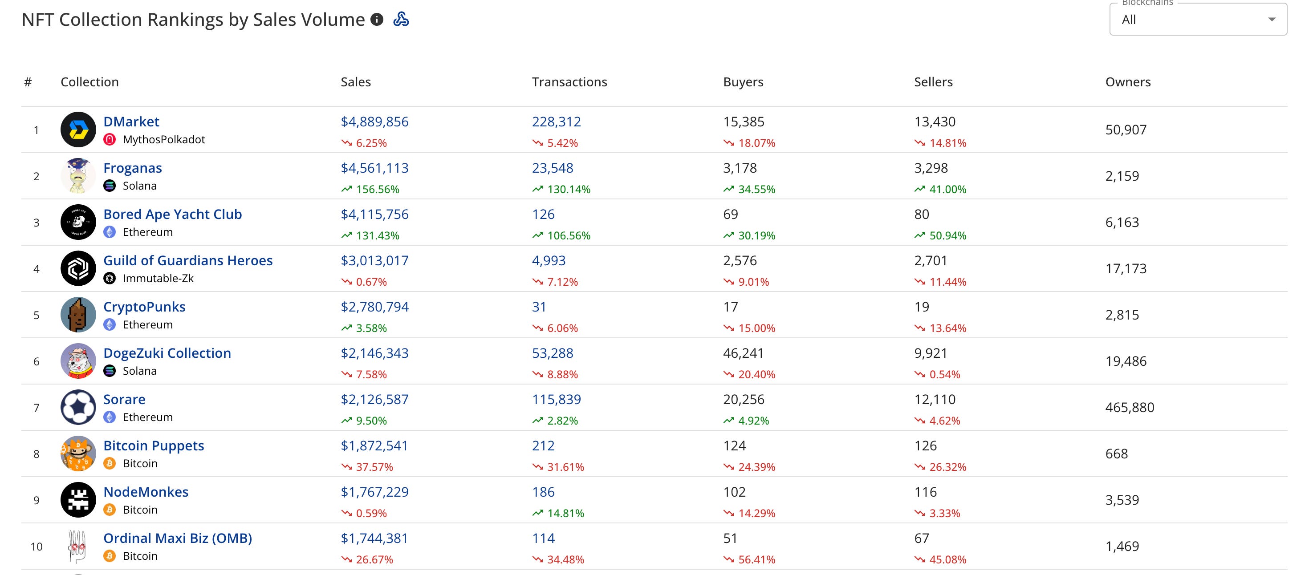Sort by Sales column header
Image resolution: width=1309 pixels, height=575 pixels.
point(356,82)
